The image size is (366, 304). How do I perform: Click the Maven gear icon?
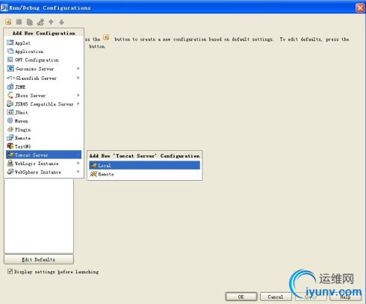coord(10,120)
